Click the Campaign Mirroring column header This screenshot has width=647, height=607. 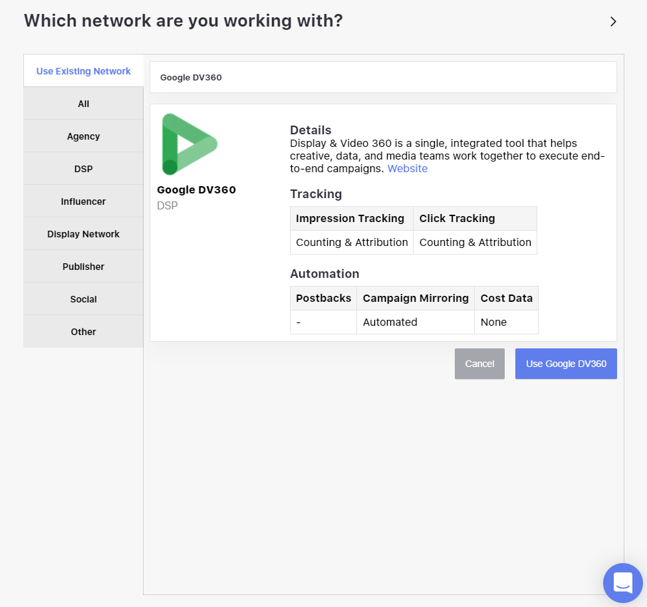click(416, 298)
